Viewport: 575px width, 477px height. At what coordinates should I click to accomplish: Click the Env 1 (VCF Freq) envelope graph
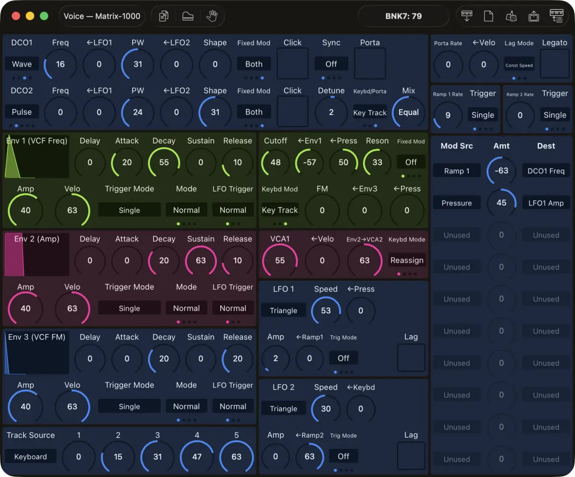click(37, 157)
